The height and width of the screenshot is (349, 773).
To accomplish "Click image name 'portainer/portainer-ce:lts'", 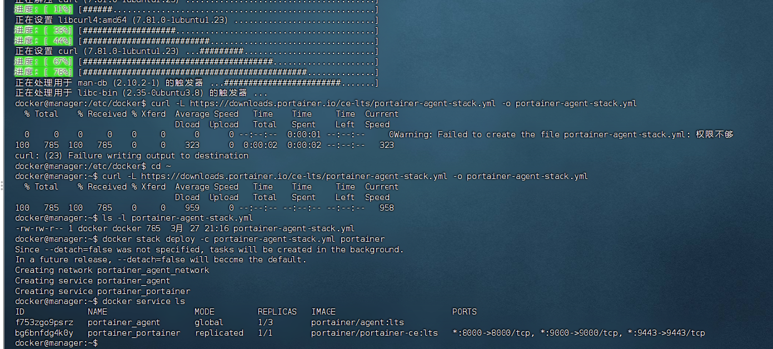I will (375, 333).
